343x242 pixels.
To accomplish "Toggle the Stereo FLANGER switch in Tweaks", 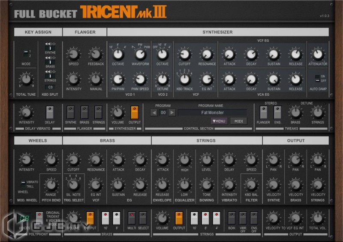I will [264, 112].
